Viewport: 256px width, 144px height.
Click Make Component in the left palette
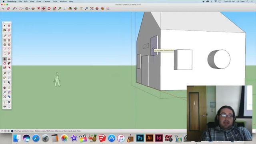click(x=9, y=26)
